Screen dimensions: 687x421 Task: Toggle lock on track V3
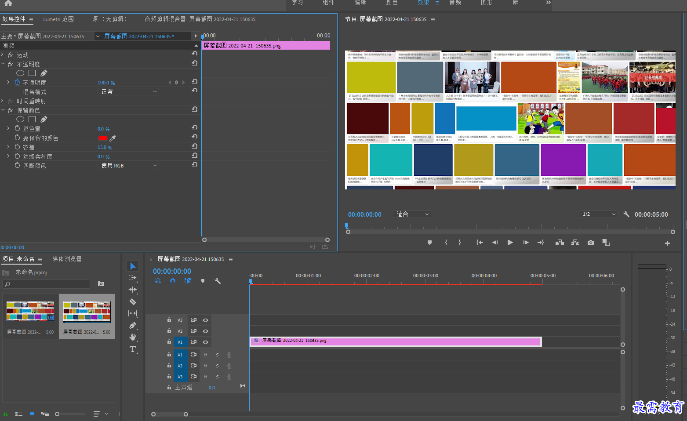[169, 320]
